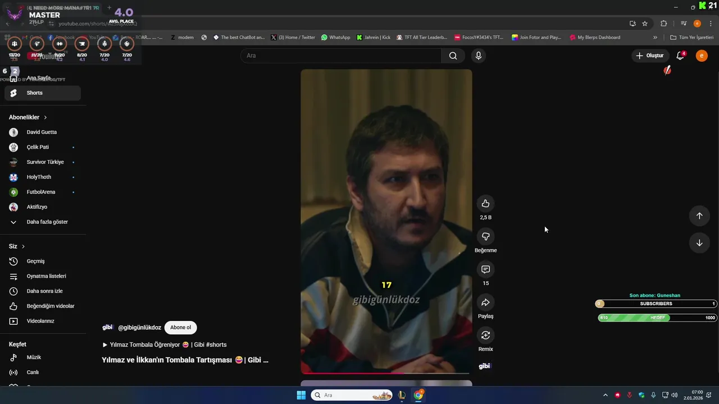719x404 pixels.
Task: Open League of Legends from the taskbar
Action: [x=402, y=395]
